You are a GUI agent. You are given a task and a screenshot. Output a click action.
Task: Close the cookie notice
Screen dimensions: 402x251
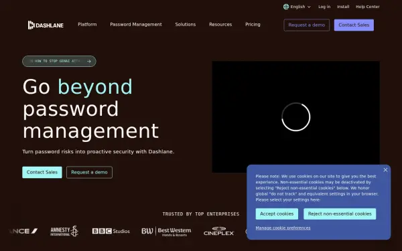coord(385,170)
